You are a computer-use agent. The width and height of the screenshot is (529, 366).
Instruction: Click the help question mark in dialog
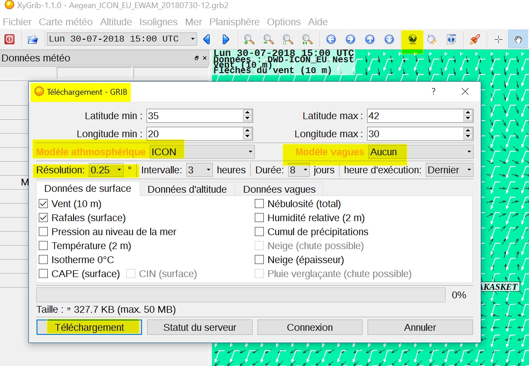433,92
